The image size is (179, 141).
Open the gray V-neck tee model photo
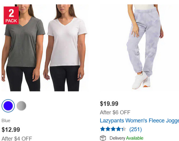tap(23, 48)
